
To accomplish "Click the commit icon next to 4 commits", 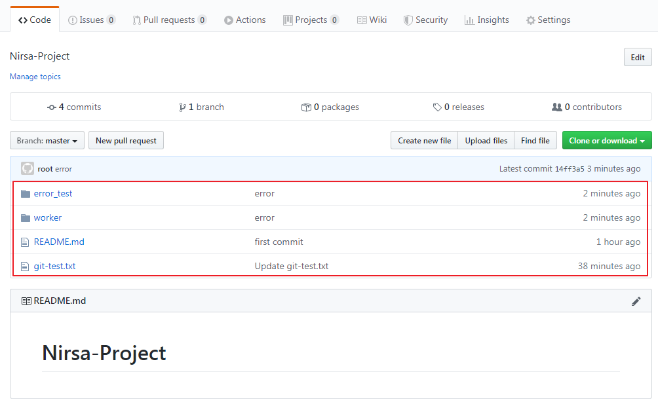I will (x=51, y=107).
